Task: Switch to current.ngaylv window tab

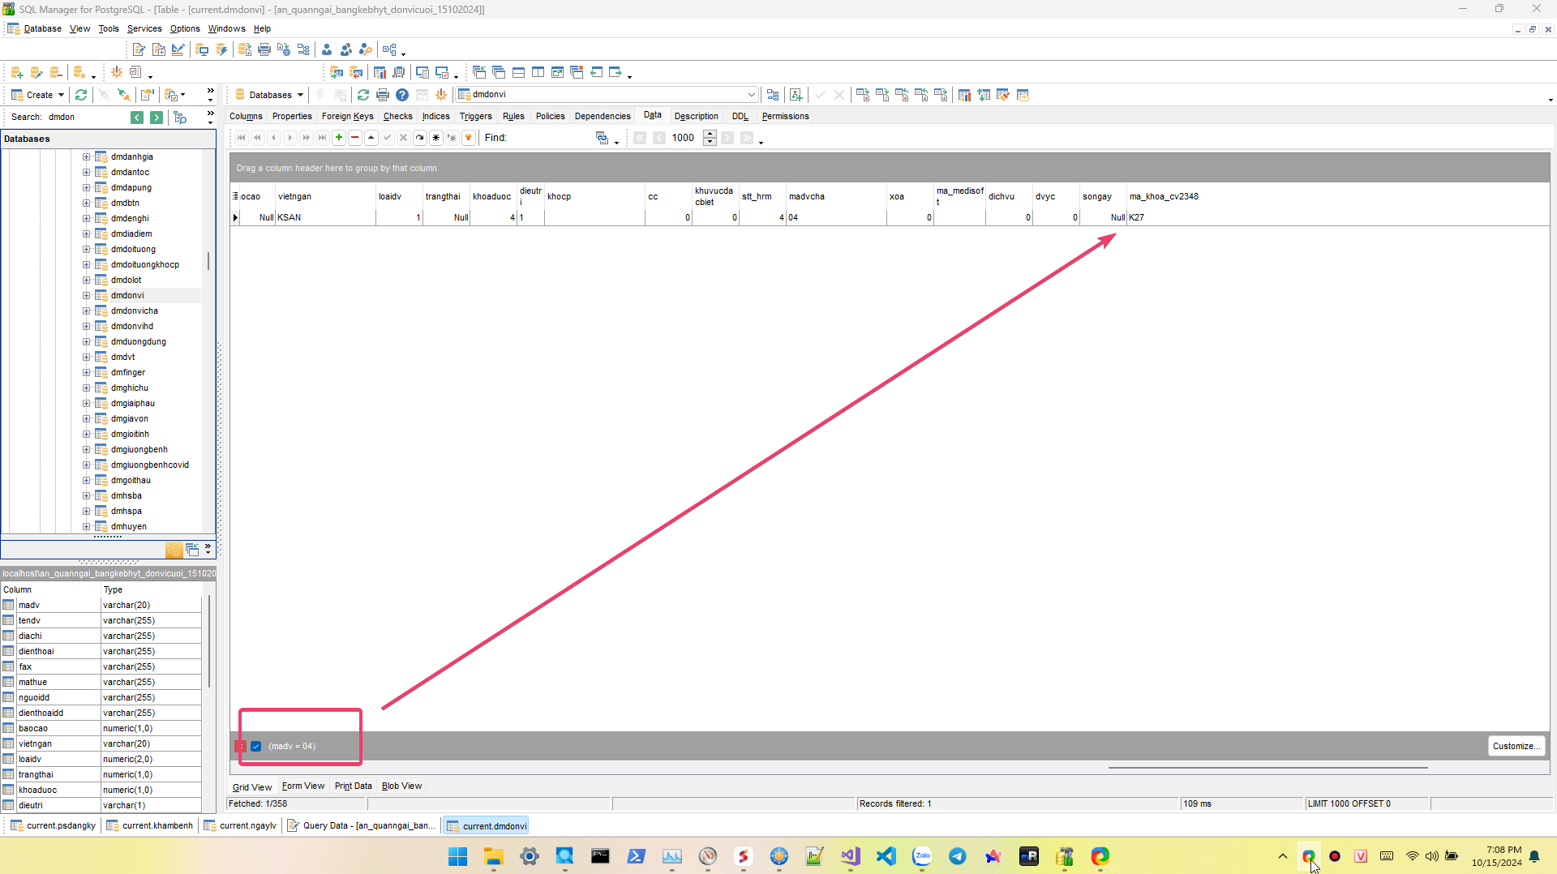Action: (240, 826)
